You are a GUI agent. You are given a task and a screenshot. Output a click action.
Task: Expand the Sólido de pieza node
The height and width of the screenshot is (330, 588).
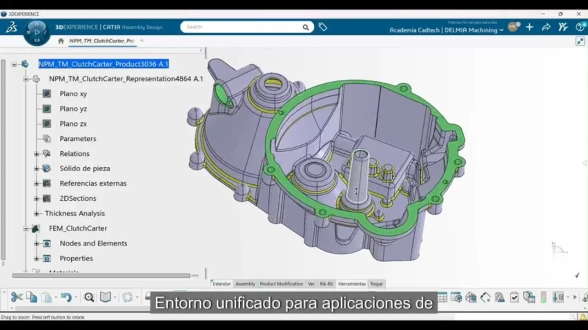point(36,169)
